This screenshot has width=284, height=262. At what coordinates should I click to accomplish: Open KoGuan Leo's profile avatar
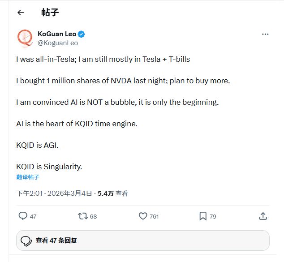tap(25, 38)
